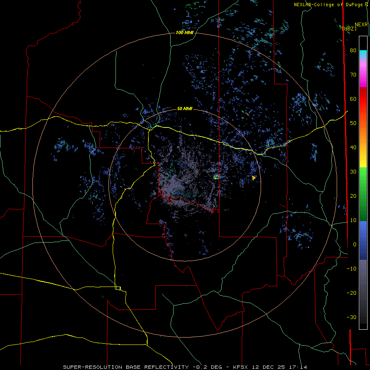The width and height of the screenshot is (370, 370).
Task: Click the cyan top segment of the color bar
Action: coord(363,54)
